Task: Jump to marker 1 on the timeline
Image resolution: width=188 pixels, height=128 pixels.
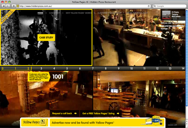Action: (x=15, y=69)
